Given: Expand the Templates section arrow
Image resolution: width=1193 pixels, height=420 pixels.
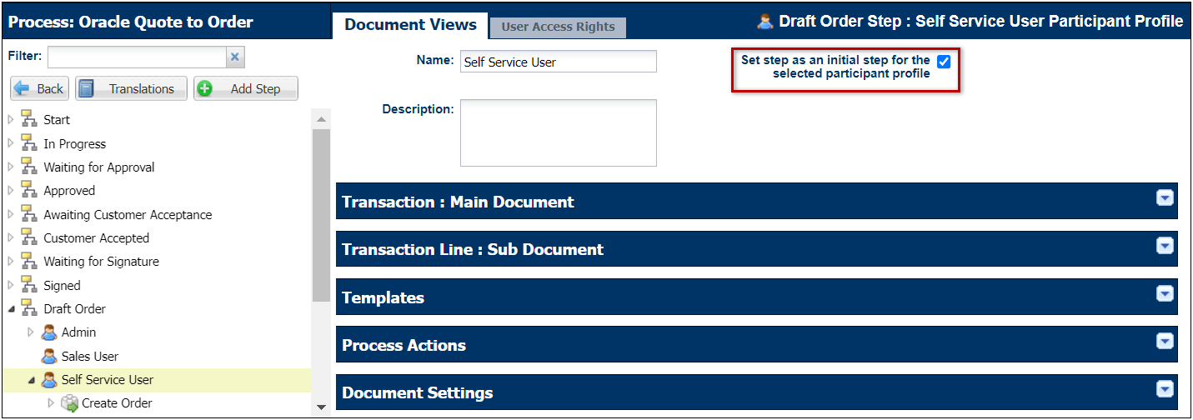Looking at the screenshot, I should point(1165,294).
